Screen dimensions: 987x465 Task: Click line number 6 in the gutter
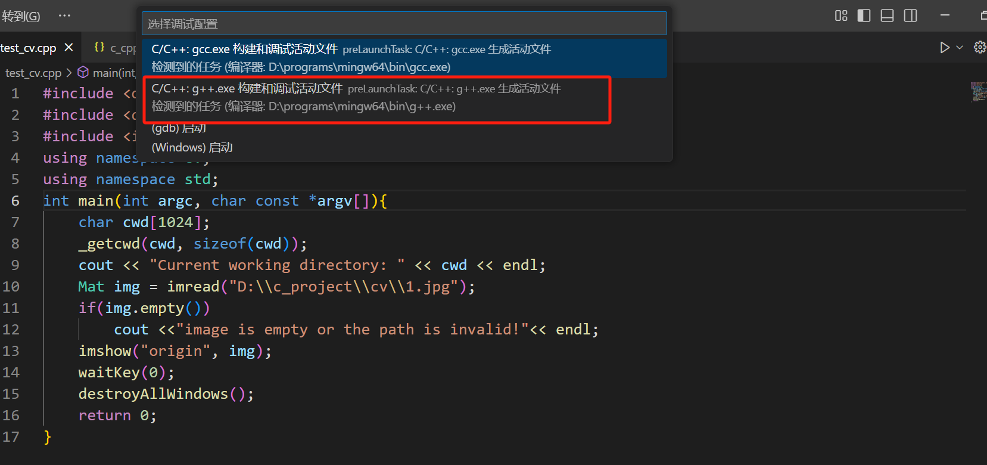[x=15, y=201]
